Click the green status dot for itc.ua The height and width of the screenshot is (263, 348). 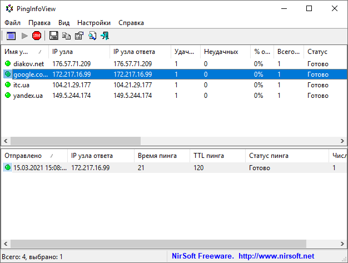8,85
